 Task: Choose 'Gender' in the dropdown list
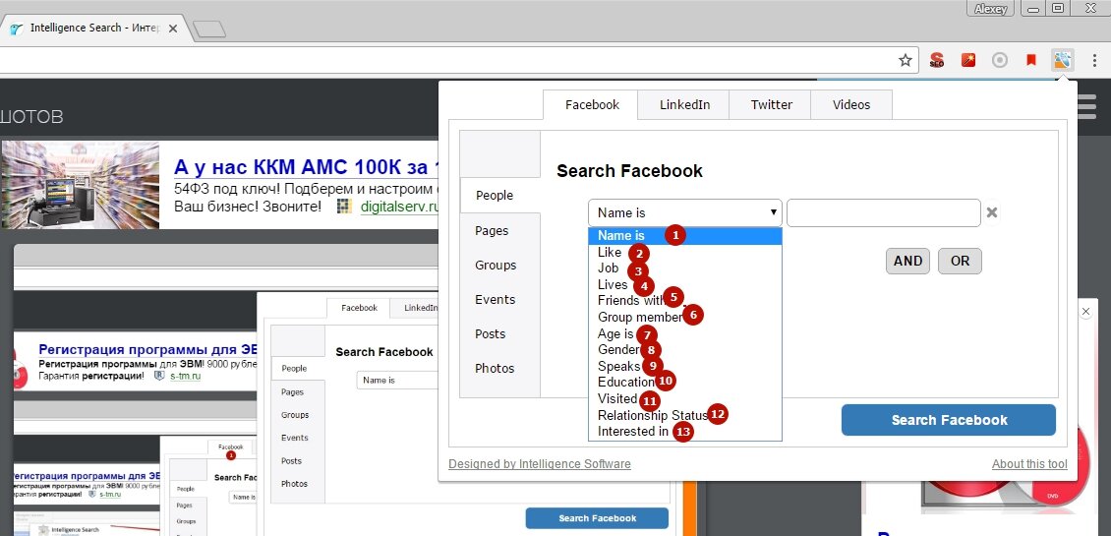[x=684, y=350]
